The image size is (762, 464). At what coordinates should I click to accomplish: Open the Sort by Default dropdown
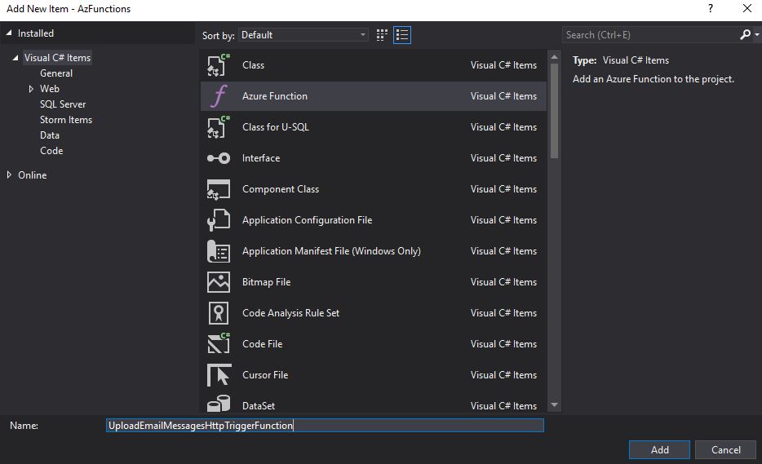(303, 35)
